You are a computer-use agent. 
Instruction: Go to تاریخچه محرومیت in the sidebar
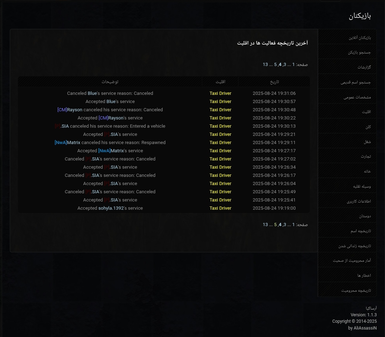click(x=347, y=290)
